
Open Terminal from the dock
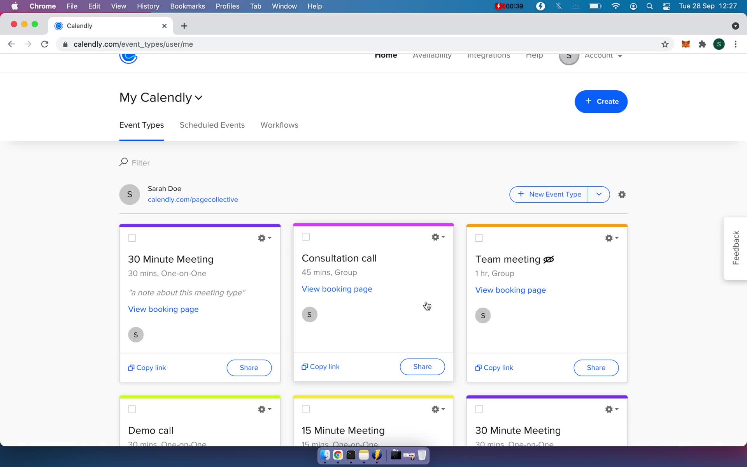tap(351, 455)
